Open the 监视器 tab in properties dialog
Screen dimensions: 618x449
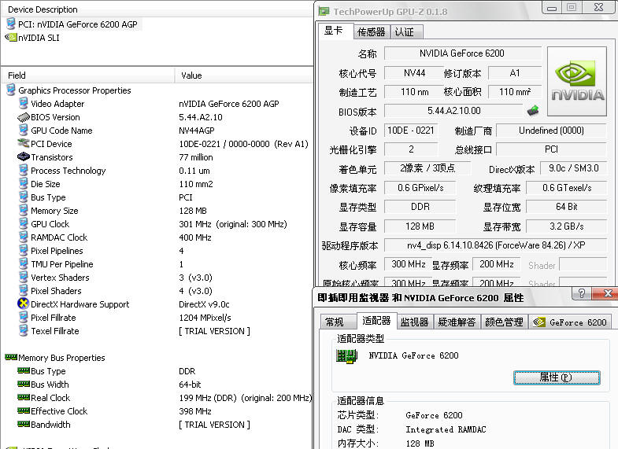tap(415, 322)
